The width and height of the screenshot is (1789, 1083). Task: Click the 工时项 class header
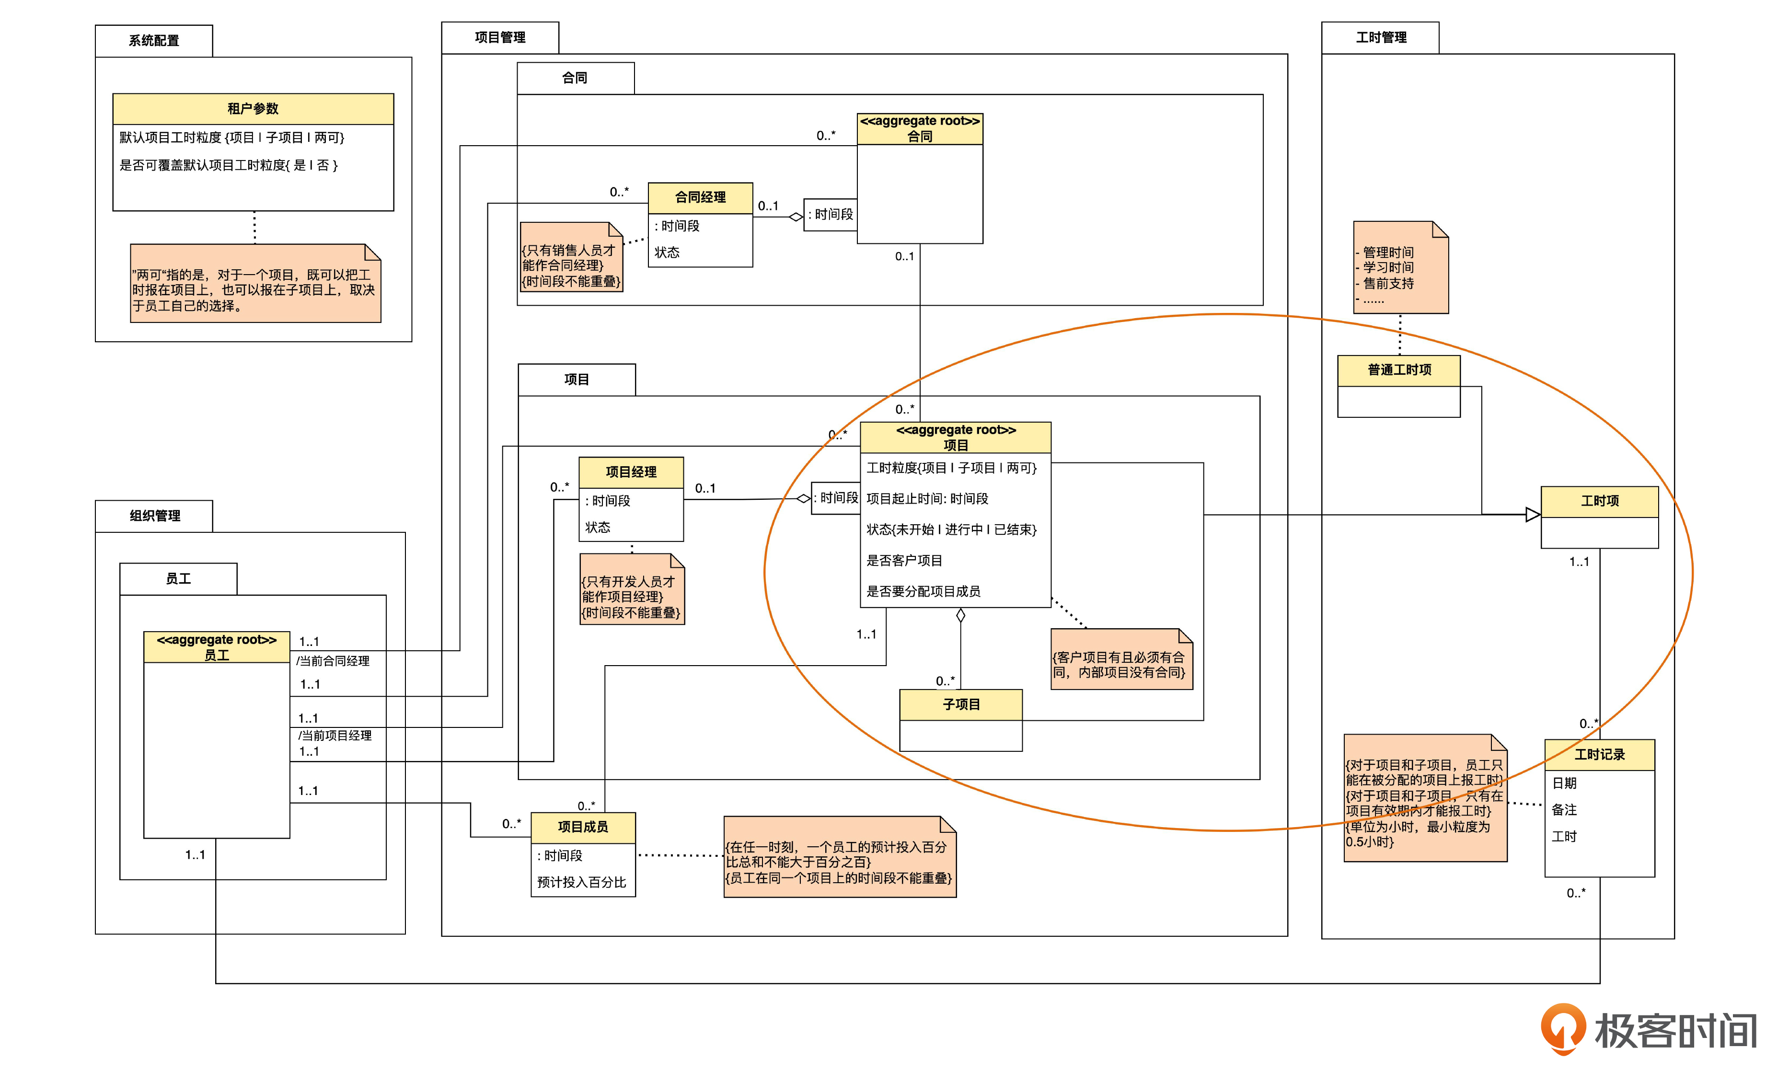(x=1600, y=501)
